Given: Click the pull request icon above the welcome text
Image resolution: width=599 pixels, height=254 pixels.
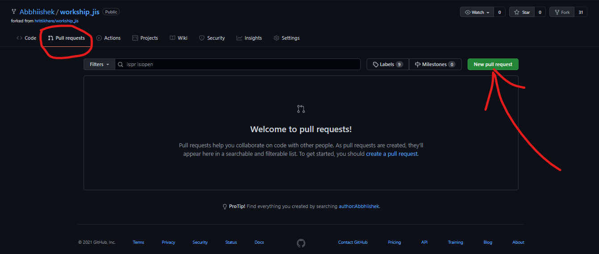Looking at the screenshot, I should point(301,109).
